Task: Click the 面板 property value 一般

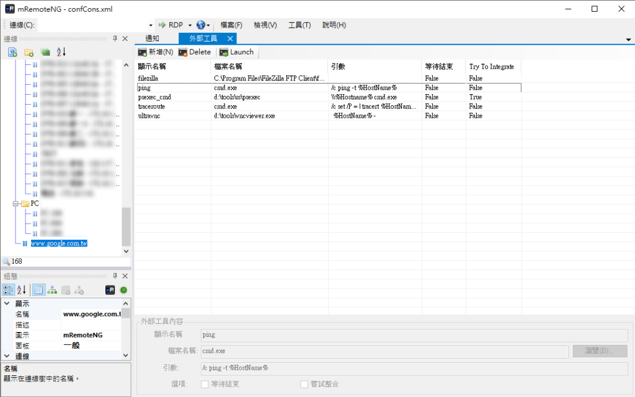Action: 92,346
